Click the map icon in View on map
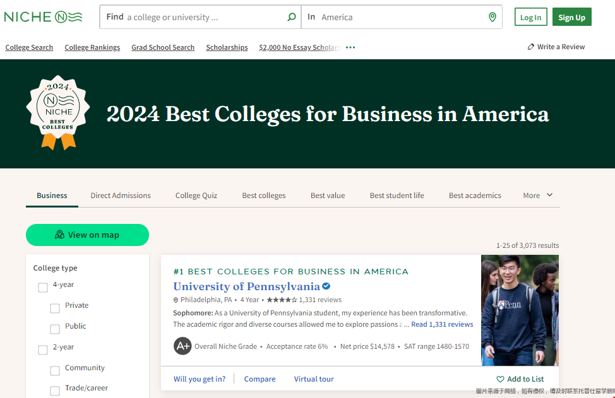This screenshot has width=615, height=398. (x=59, y=235)
